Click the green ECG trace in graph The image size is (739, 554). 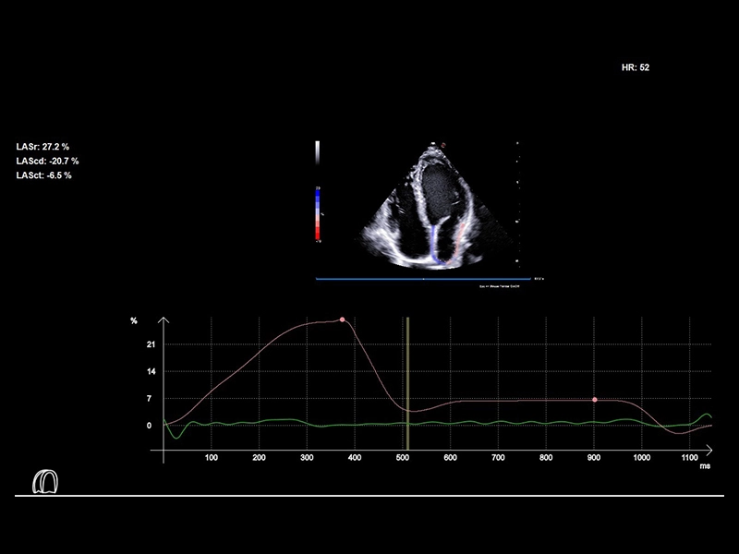[437, 424]
